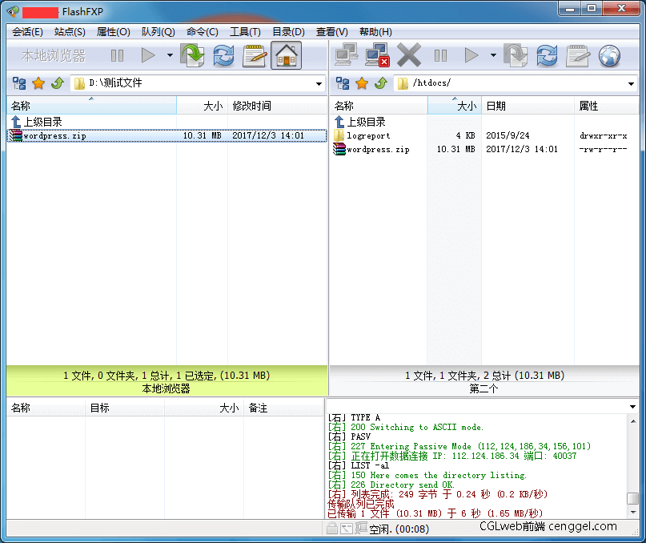The width and height of the screenshot is (646, 543).
Task: Click the right pane folder tree icon
Action: pos(343,82)
